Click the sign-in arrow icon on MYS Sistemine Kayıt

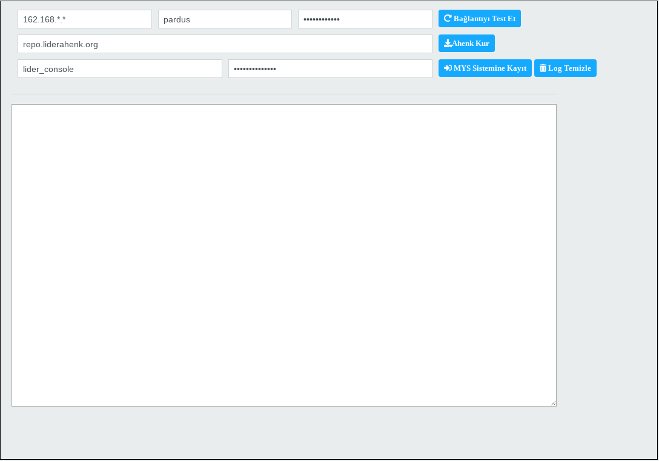(448, 68)
